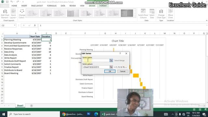Open Select Data dialog

[152, 14]
